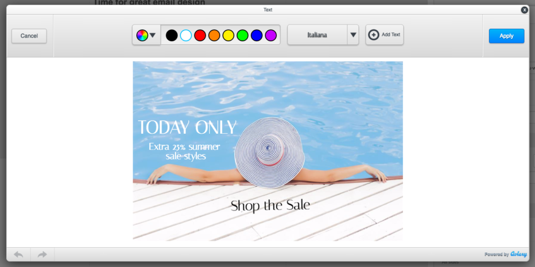The height and width of the screenshot is (267, 535).
Task: Pick the blue color swatch
Action: coord(256,35)
